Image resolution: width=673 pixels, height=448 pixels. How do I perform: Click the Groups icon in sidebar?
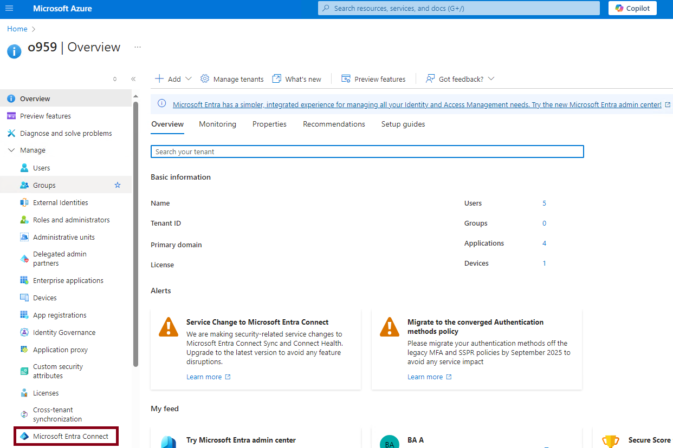click(24, 185)
